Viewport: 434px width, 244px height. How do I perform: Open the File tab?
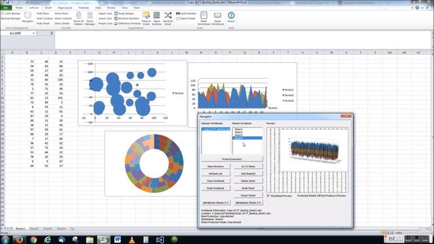coord(5,7)
